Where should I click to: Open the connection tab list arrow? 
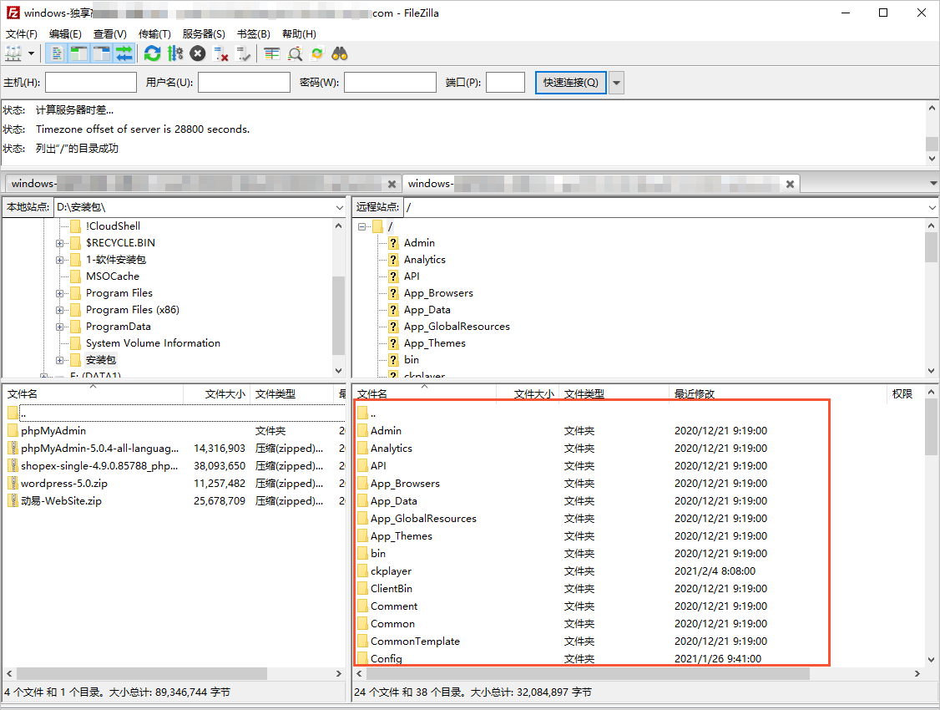(x=932, y=184)
